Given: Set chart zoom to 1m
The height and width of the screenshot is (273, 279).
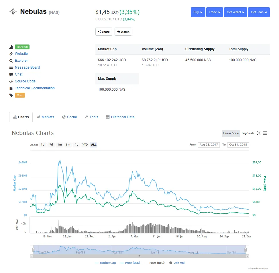Looking at the screenshot, I should pyautogui.click(x=60, y=145).
